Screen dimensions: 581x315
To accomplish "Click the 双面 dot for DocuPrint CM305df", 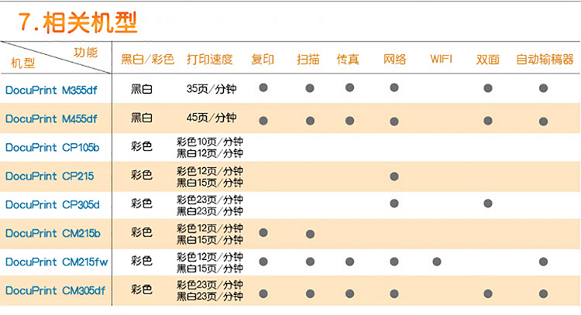I will coord(488,293).
